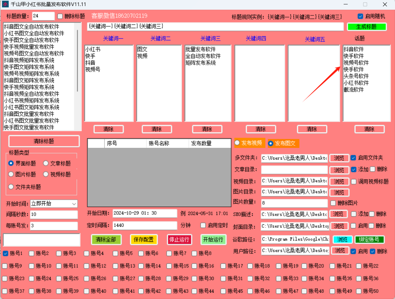Browse for the 封面目录 path

[339, 226]
